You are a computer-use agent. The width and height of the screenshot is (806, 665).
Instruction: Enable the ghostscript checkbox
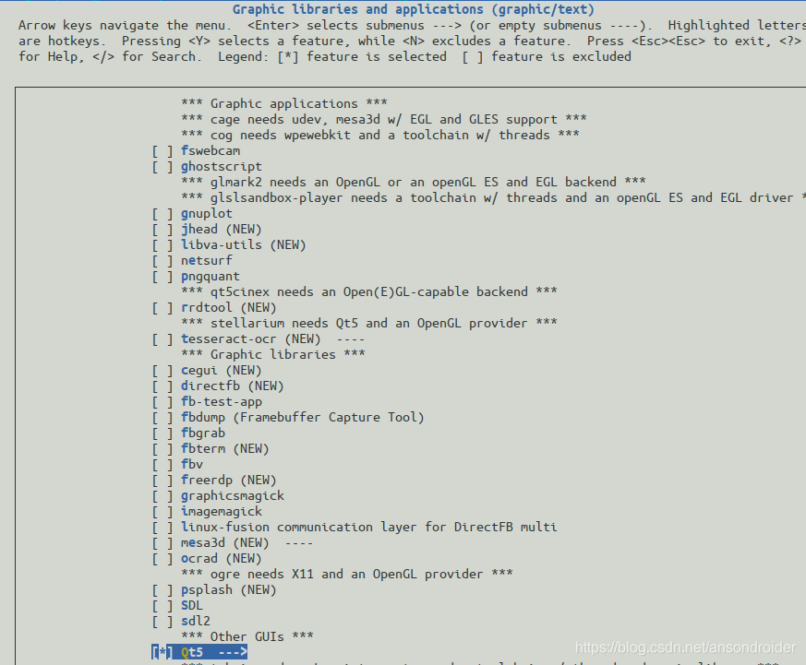coord(162,167)
